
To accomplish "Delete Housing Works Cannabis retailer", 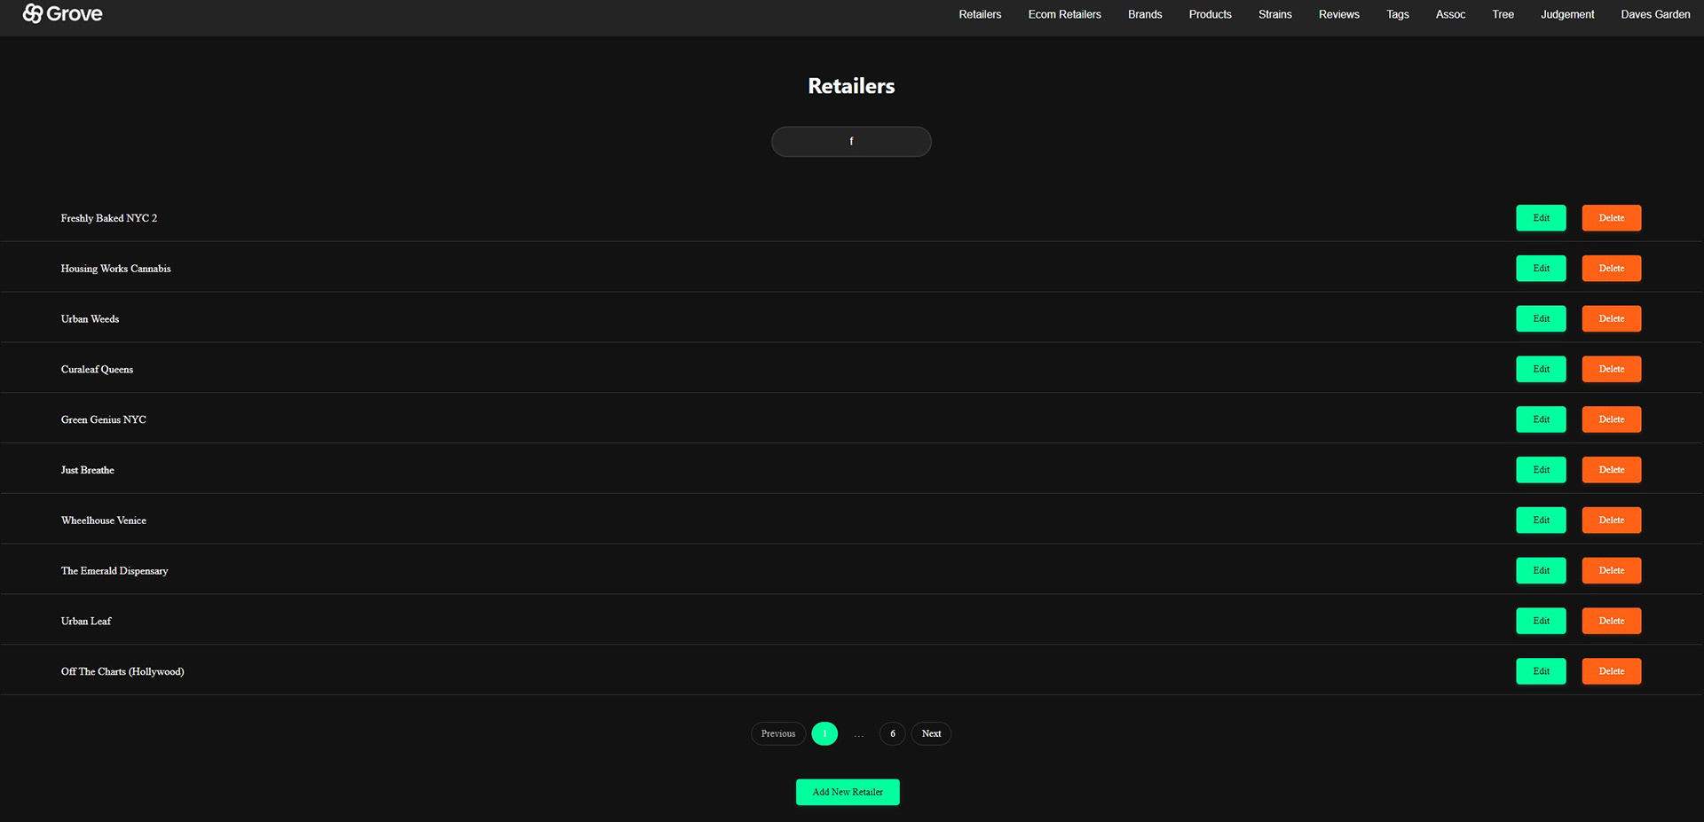I will pos(1611,269).
